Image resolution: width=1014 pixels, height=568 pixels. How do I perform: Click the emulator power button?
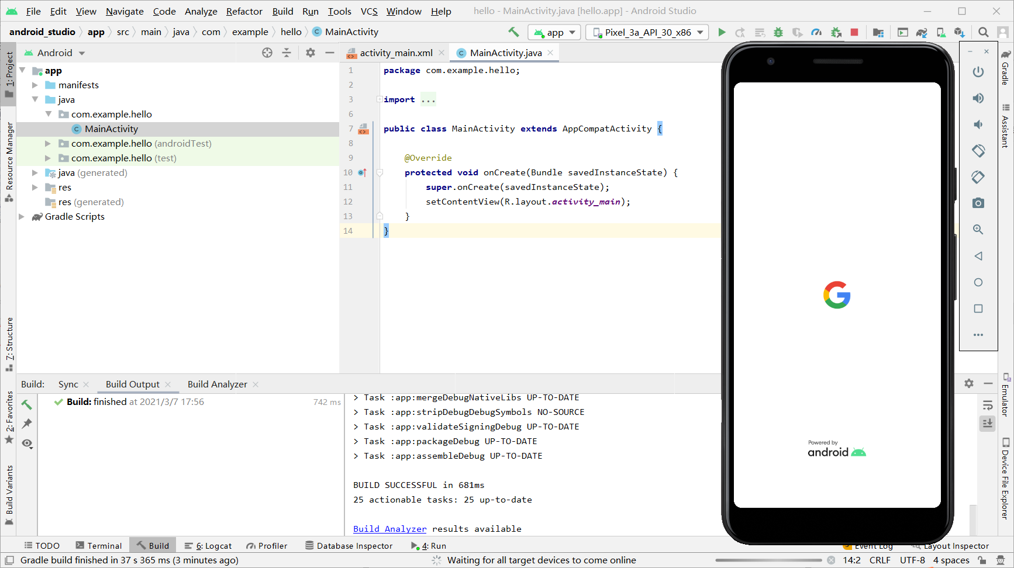coord(978,72)
